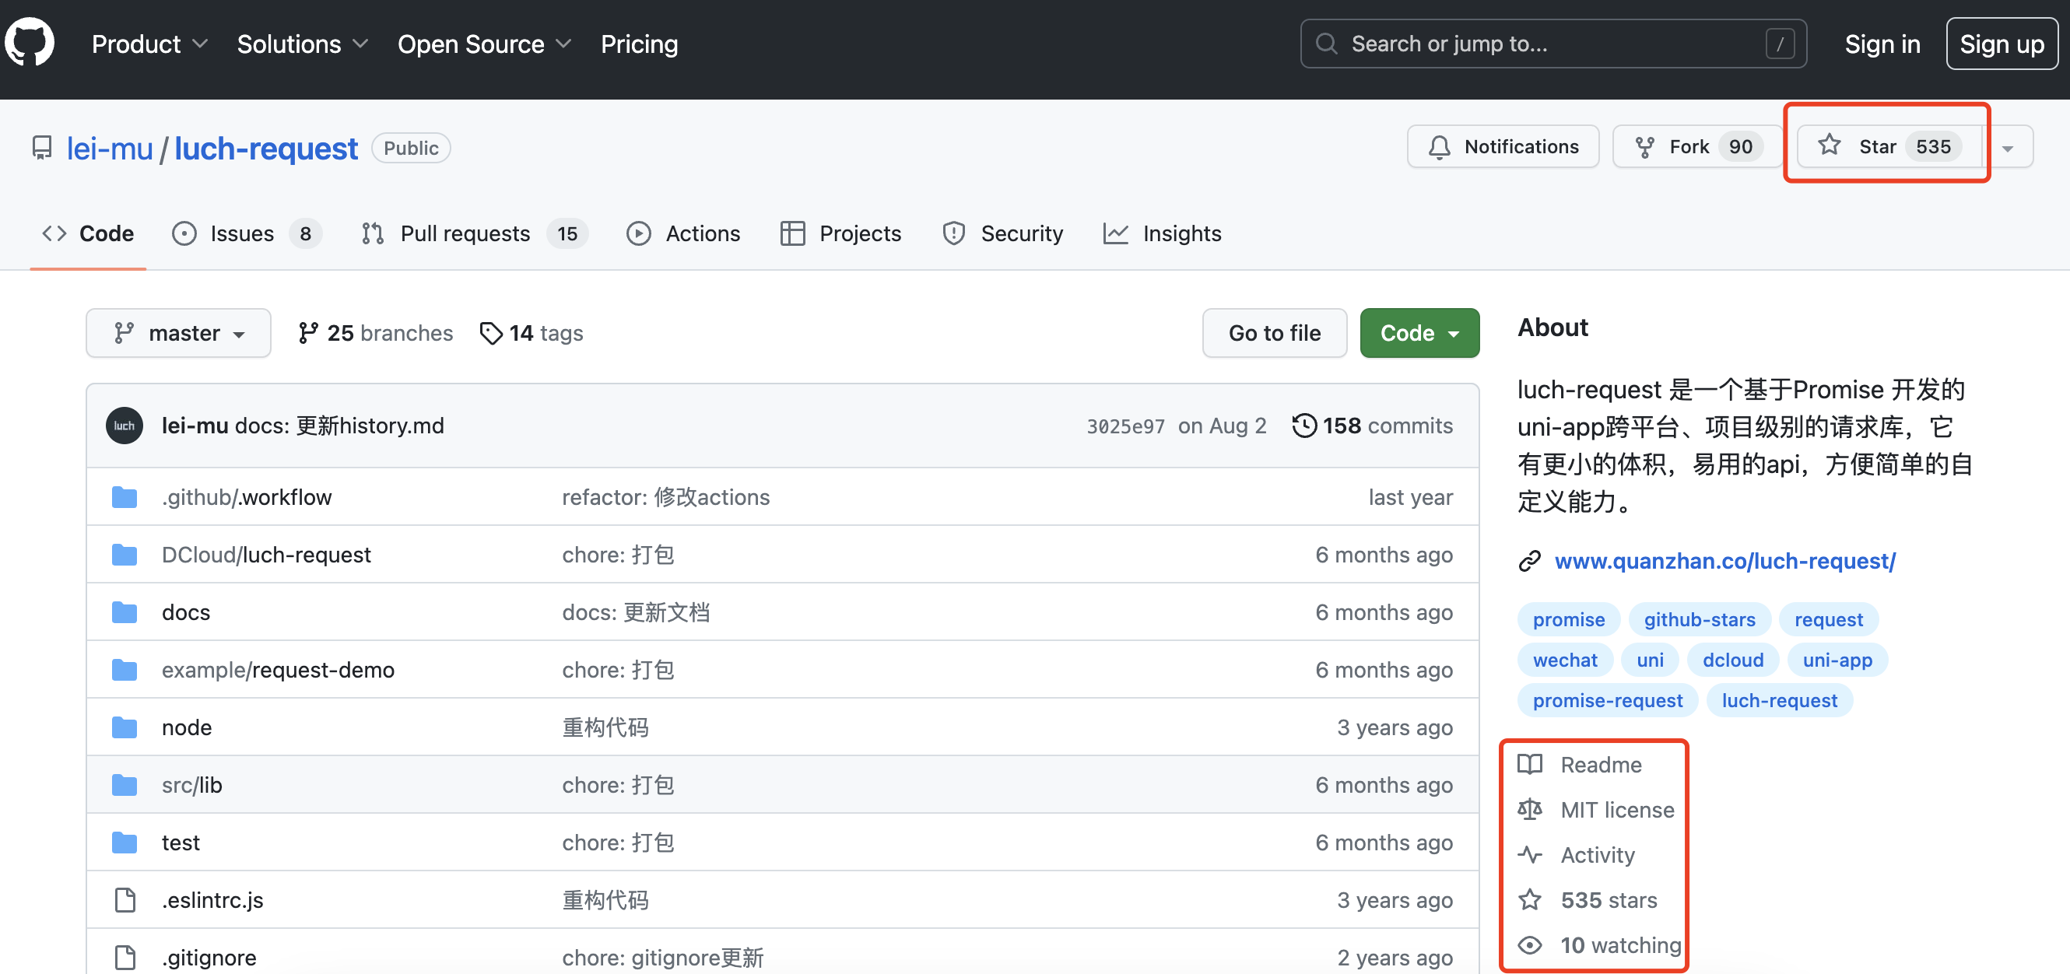Open the GitHub home logo
This screenshot has width=2070, height=974.
[x=30, y=44]
